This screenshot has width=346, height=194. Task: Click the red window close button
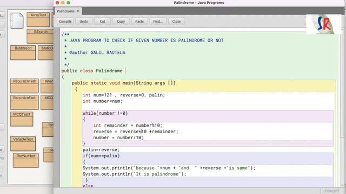pyautogui.click(x=57, y=3)
